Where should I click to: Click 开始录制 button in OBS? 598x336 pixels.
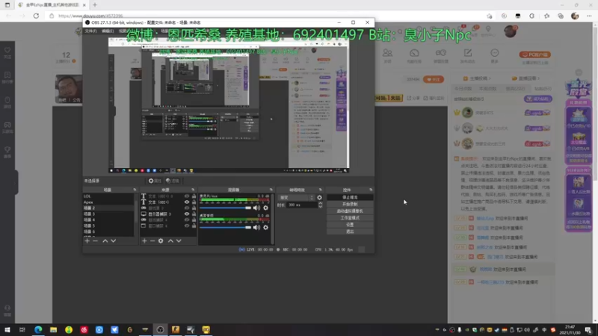point(350,204)
